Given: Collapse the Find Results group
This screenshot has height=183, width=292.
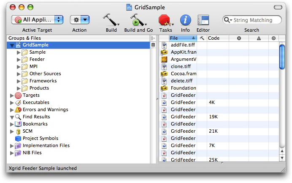Looking at the screenshot, I should [12, 117].
